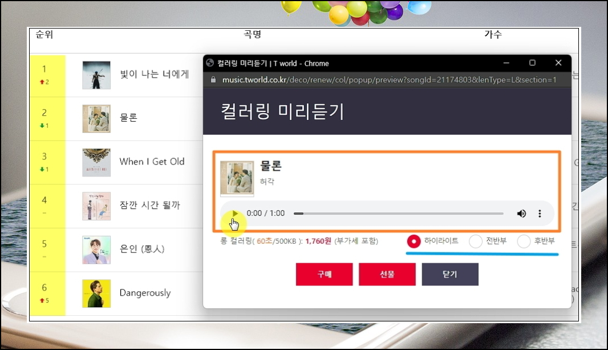Click the 선물 gift button
Viewport: 608px width, 350px height.
click(387, 274)
